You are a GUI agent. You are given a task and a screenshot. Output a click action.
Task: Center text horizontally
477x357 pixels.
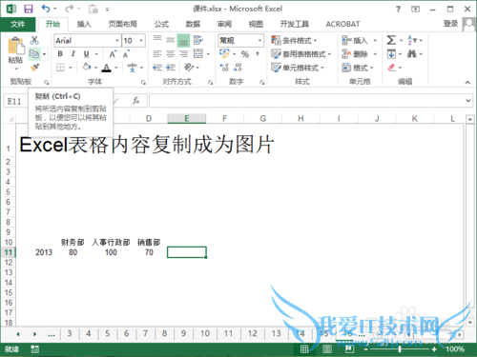[171, 54]
